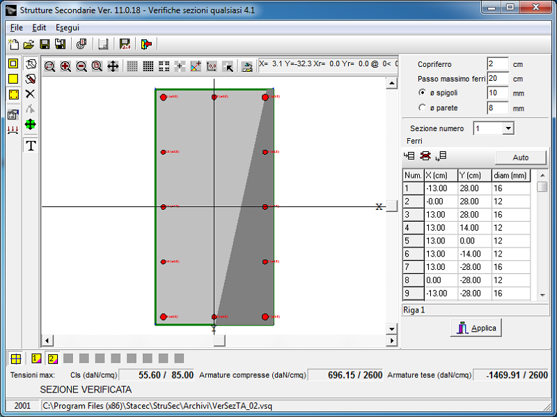This screenshot has height=417, width=557.
Task: Click the canvas vertical scrollbar thumb
Action: coord(391,206)
